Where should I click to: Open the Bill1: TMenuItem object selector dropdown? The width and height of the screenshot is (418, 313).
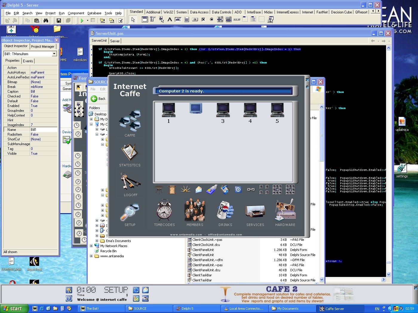click(x=54, y=54)
